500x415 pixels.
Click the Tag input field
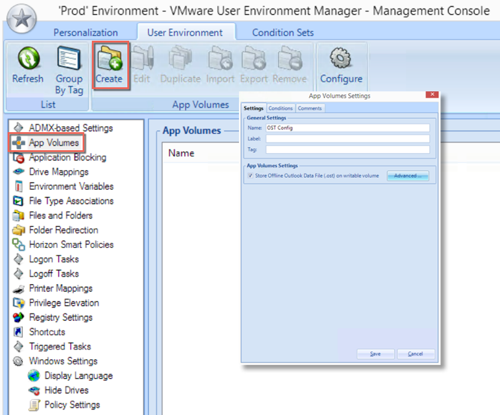tap(348, 150)
